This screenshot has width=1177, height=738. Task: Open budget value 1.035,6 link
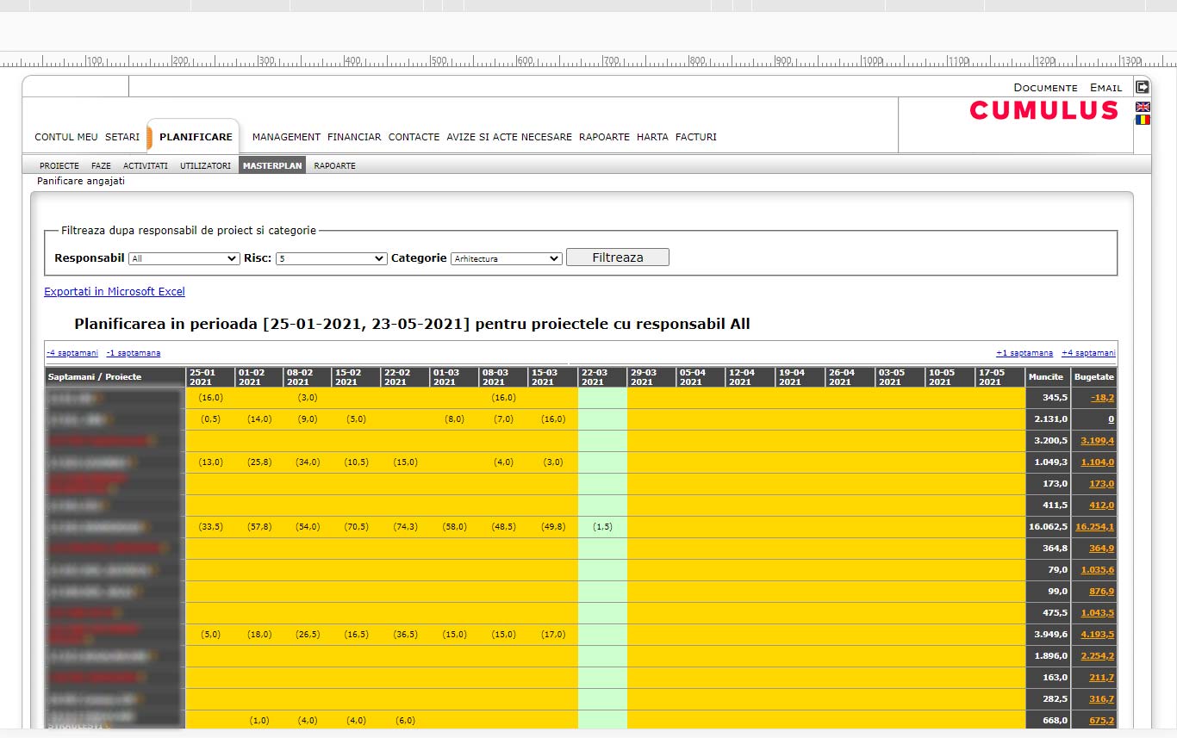pos(1097,570)
